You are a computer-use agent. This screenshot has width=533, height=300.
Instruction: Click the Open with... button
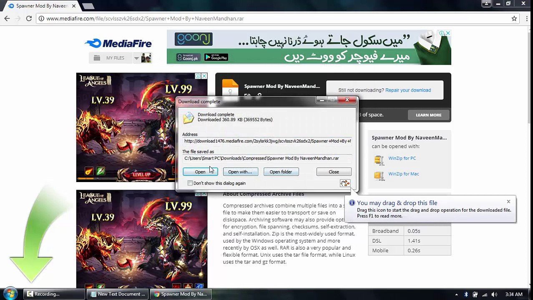[240, 172]
